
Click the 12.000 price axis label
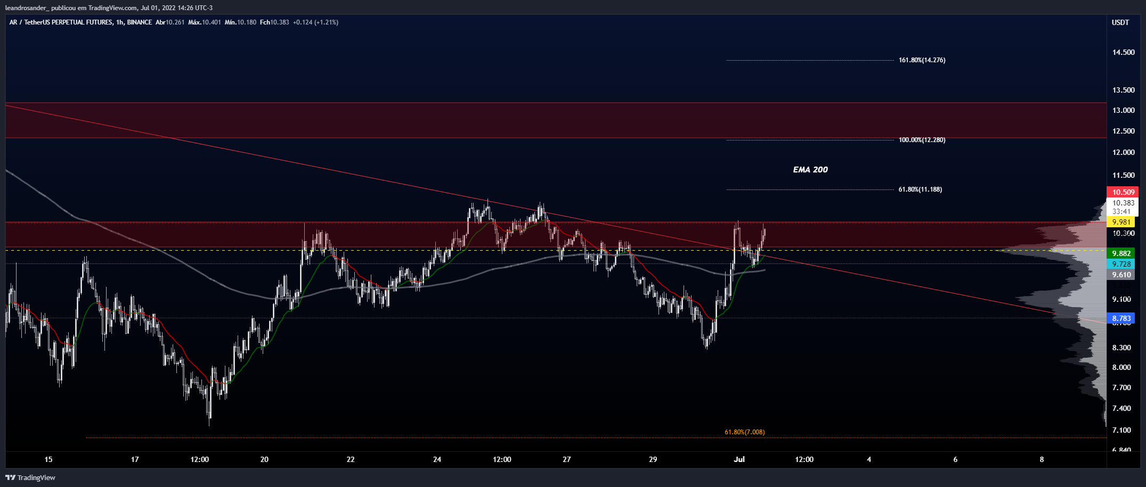click(1123, 152)
